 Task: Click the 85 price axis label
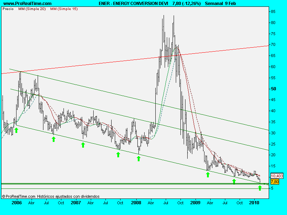pos(273,11)
